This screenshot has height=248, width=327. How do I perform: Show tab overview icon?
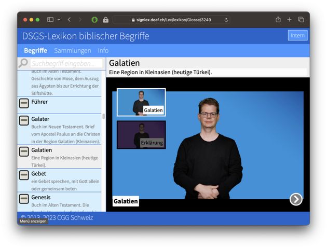pyautogui.click(x=301, y=20)
